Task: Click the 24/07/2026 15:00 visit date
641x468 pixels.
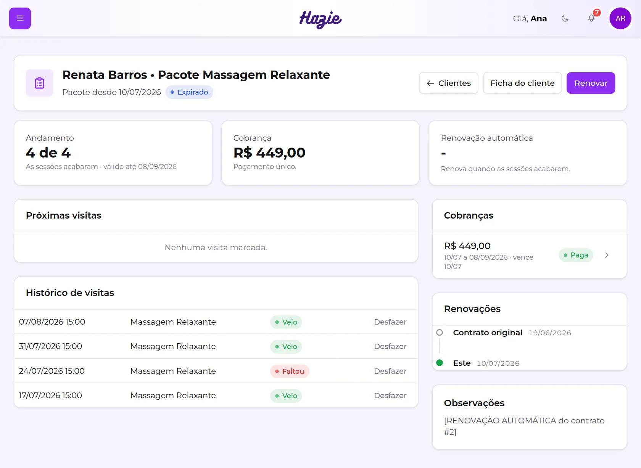Action: 52,371
